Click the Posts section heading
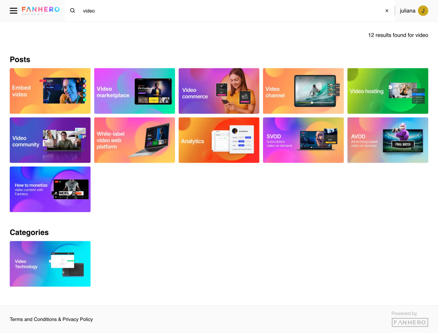This screenshot has height=333, width=438. pos(20,60)
